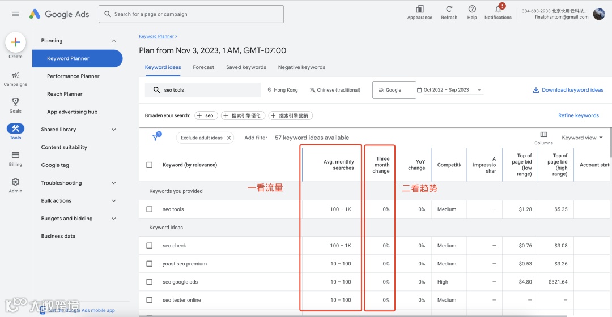Check the 'yoast seo premium' row
Image resolution: width=612 pixels, height=317 pixels.
click(150, 264)
